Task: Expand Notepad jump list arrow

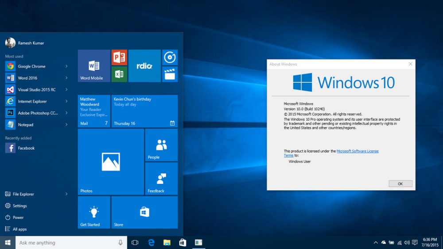Action: [67, 125]
